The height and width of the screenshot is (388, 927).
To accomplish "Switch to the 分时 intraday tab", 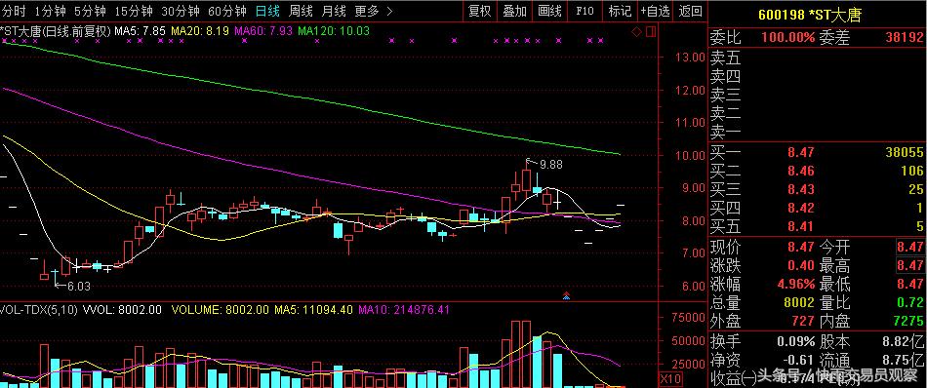I will pos(13,11).
